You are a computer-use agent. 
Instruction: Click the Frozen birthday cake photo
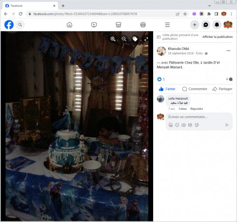tap(77, 126)
